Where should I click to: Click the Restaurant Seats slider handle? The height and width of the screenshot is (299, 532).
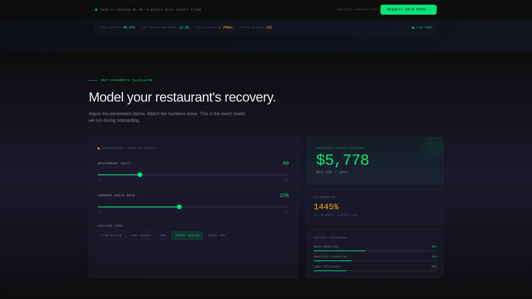tap(140, 175)
